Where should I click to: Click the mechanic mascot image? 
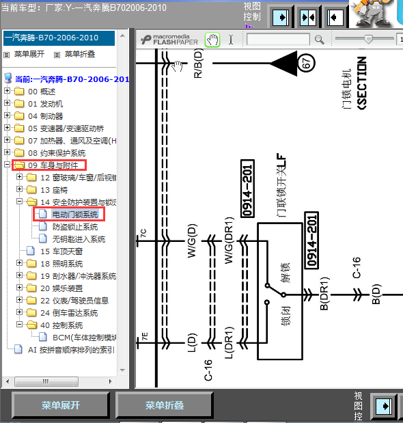click(374, 14)
